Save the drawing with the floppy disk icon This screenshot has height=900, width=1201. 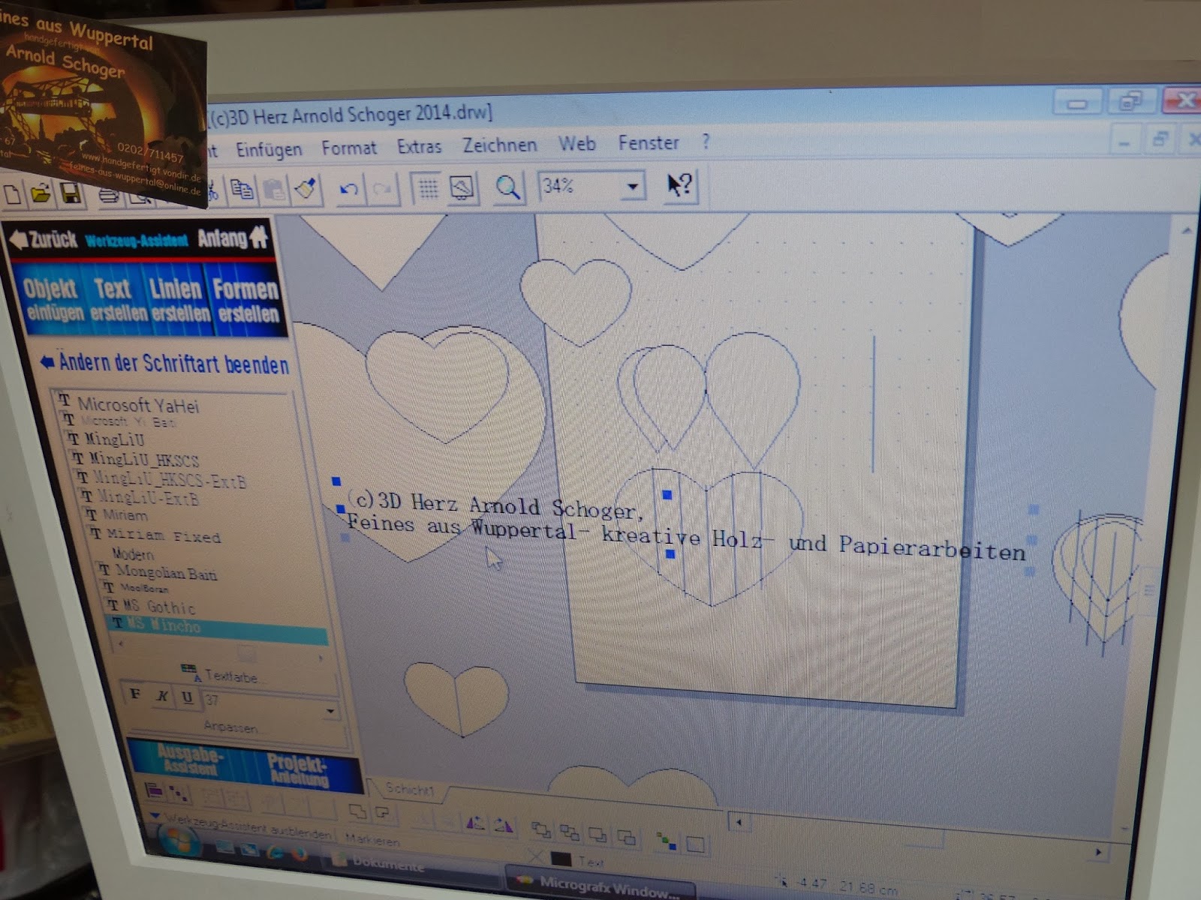coord(71,195)
